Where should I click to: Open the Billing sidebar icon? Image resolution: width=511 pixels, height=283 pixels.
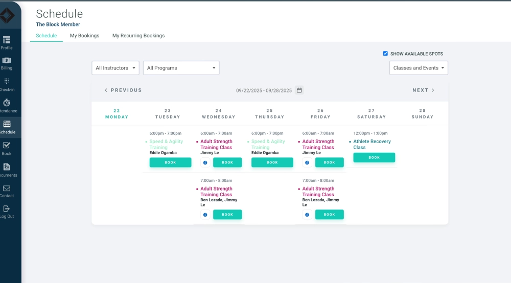pyautogui.click(x=7, y=61)
